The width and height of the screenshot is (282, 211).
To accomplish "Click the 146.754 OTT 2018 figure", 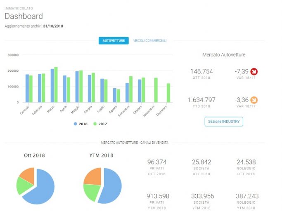I will pos(201,71).
